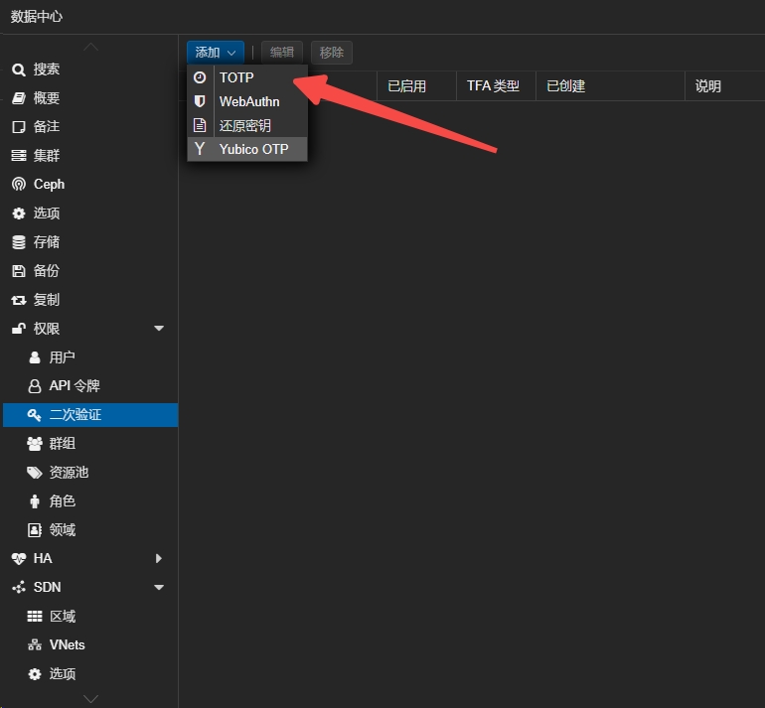Choose TOTP from the add menu
This screenshot has width=765, height=708.
pyautogui.click(x=247, y=77)
